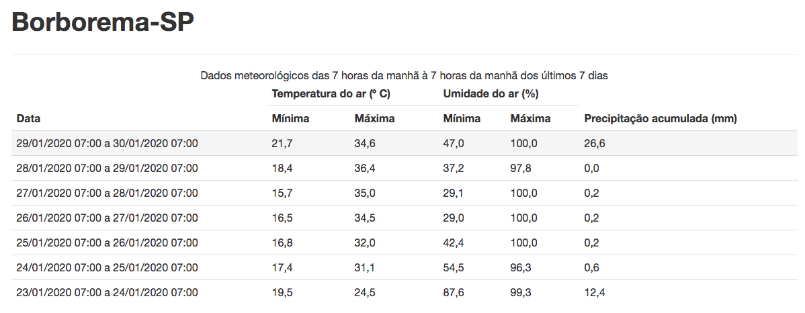
Task: Select the 24/01/2020 to 25/01/2020 row
Action: 108,267
